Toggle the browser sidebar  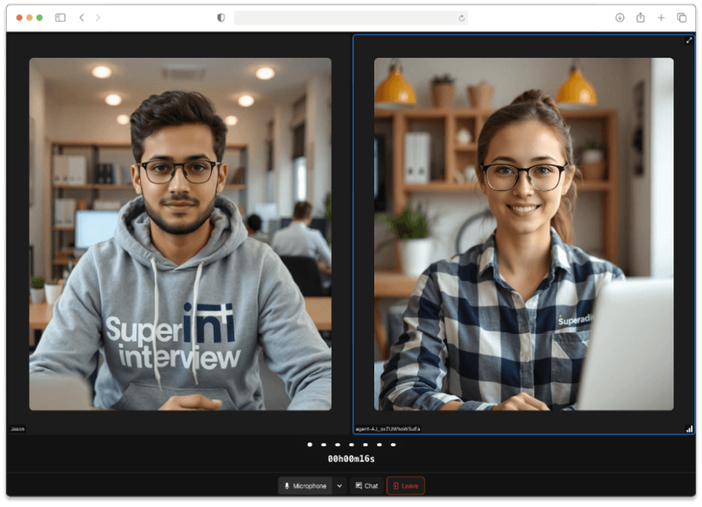[60, 18]
